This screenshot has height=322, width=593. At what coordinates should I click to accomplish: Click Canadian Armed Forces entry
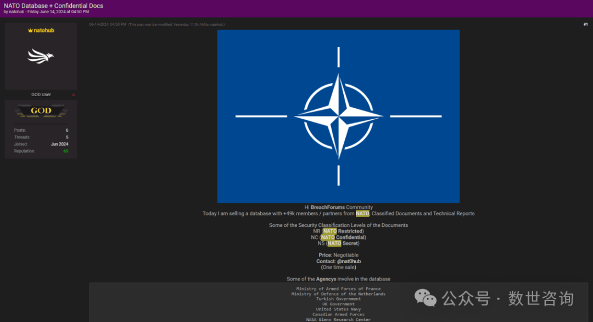[338, 314]
